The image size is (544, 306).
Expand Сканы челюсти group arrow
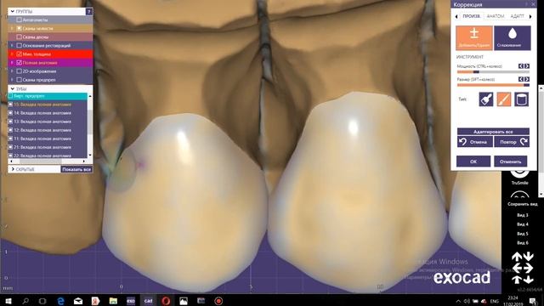(12, 28)
